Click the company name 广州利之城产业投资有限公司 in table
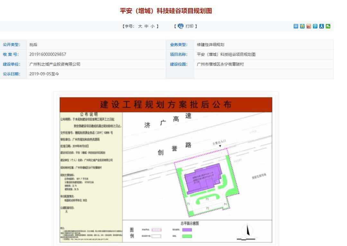Screen dimensions: 347x246 pos(55,64)
